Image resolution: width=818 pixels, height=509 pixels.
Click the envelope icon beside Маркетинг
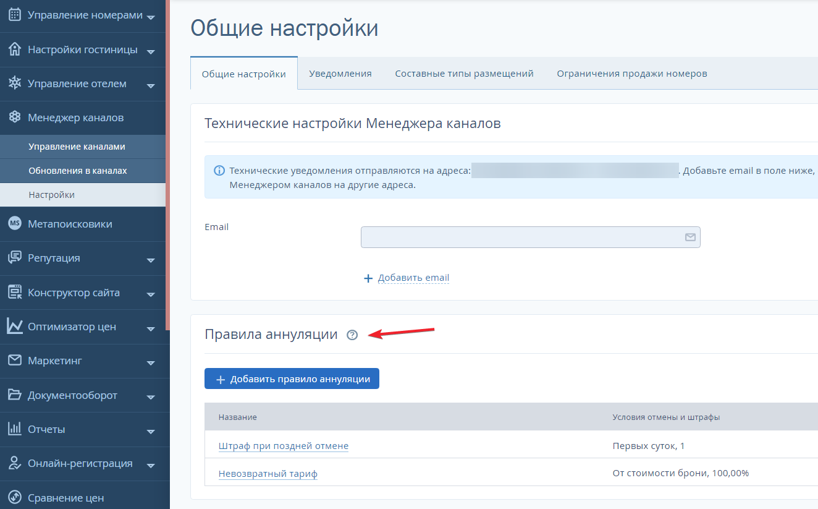tap(15, 361)
